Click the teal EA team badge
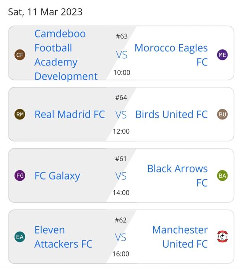 click(x=20, y=237)
